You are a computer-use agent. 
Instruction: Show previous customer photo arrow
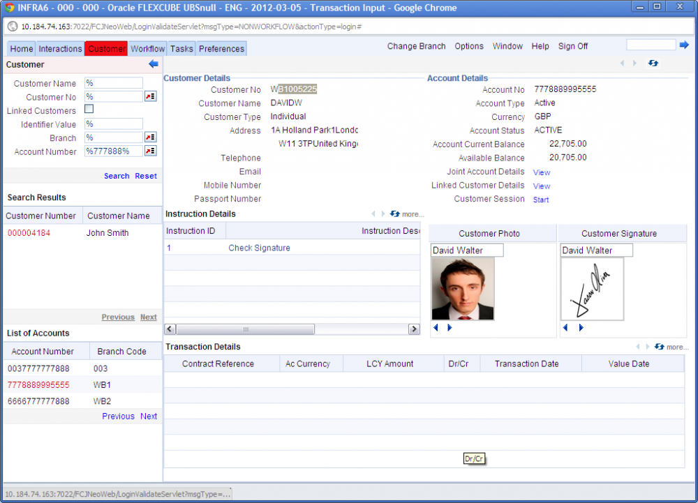point(436,328)
